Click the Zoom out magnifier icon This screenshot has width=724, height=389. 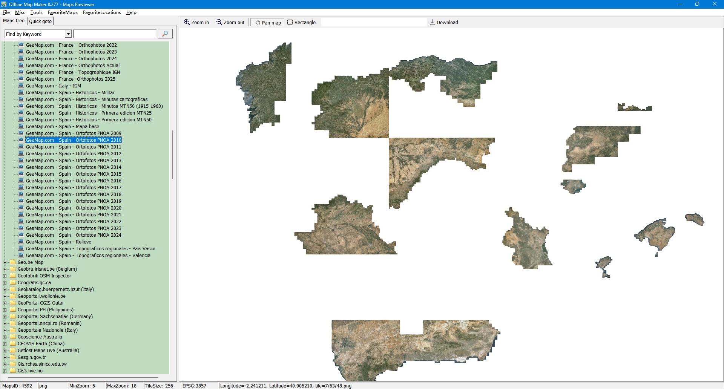click(x=219, y=22)
